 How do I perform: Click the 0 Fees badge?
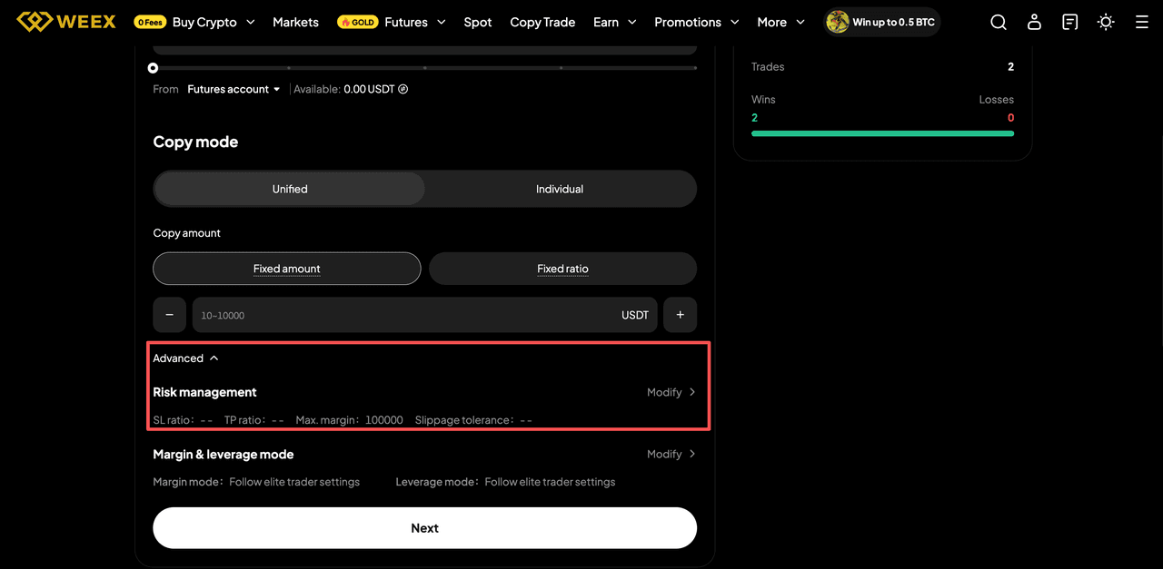151,22
